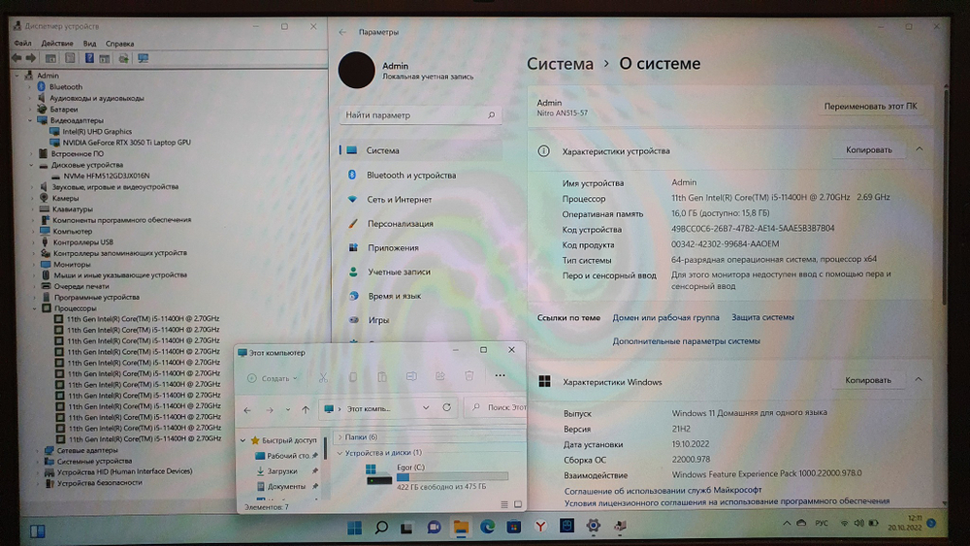Click Копировать next to Характеристики Windows
Viewport: 970px width, 546px height.
point(868,379)
